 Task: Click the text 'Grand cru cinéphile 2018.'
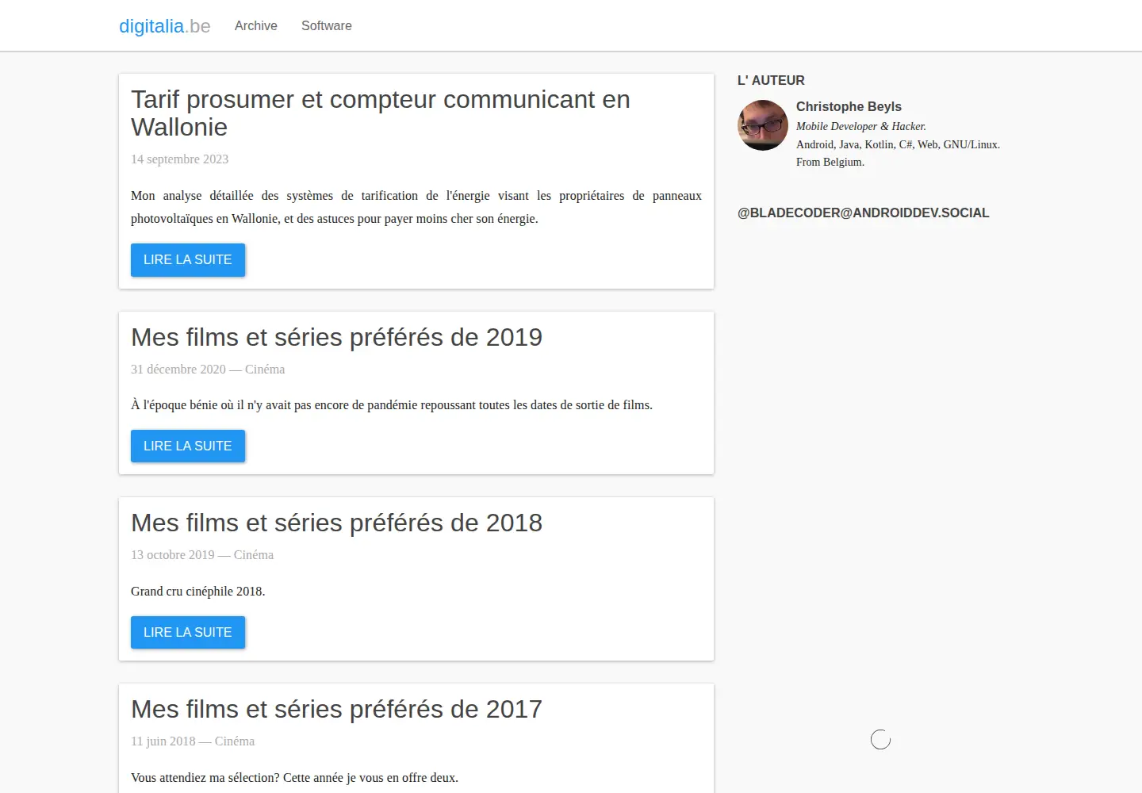pyautogui.click(x=198, y=592)
